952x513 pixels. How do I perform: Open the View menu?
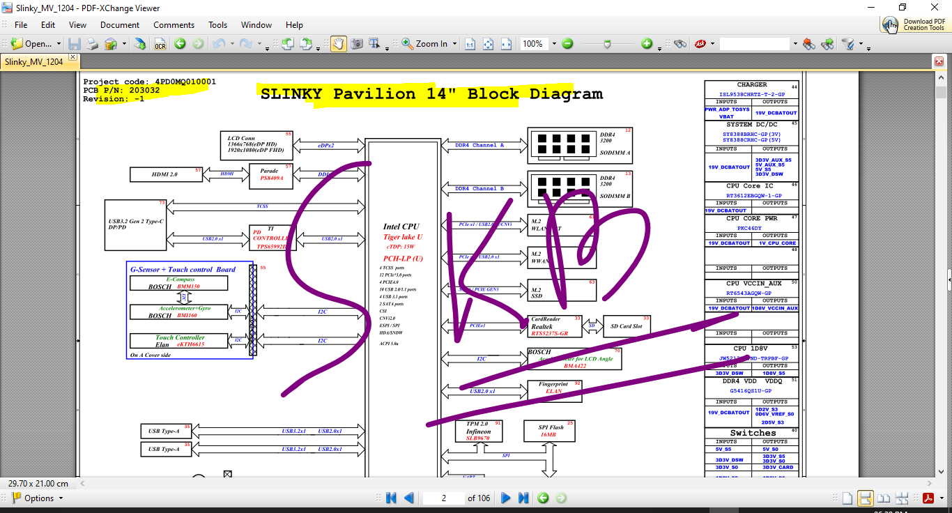[78, 25]
